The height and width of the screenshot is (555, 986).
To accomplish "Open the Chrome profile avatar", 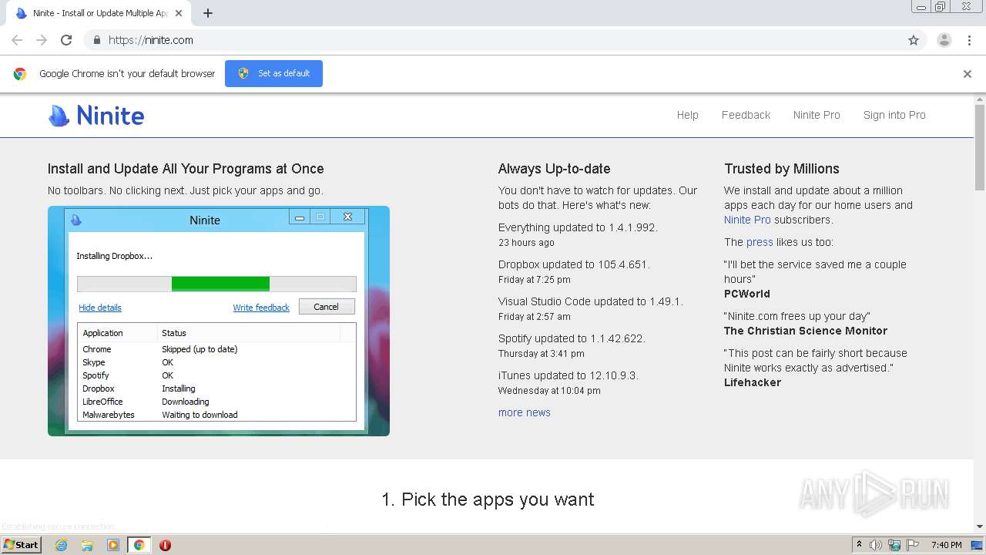I will [944, 40].
